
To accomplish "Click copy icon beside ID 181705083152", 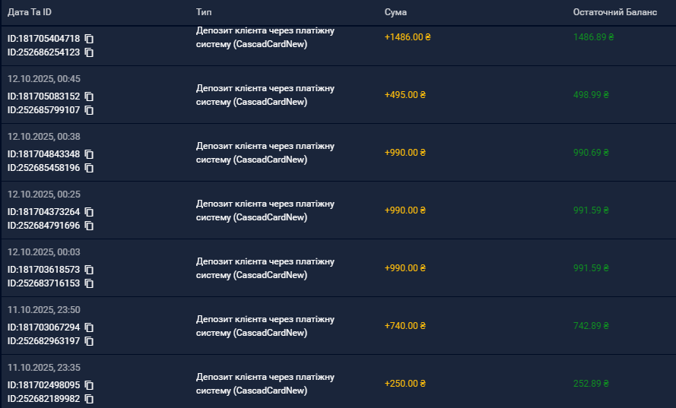I will 89,96.
